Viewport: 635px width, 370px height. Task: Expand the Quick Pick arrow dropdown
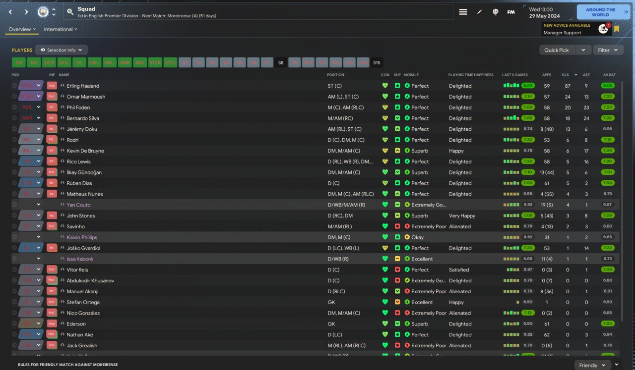pos(584,50)
